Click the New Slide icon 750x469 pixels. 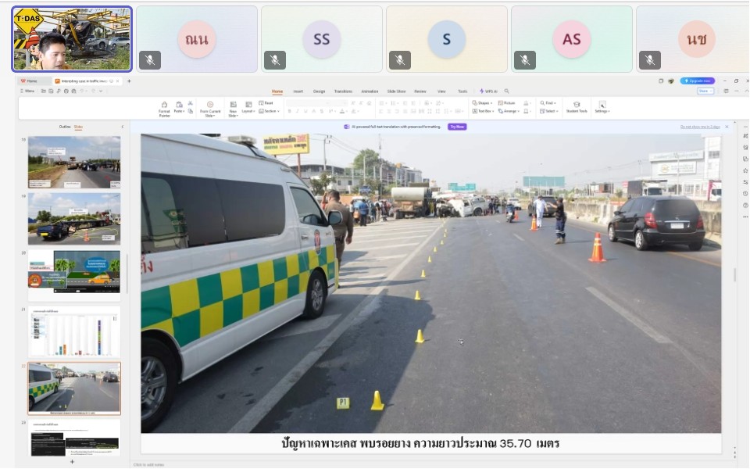click(234, 104)
